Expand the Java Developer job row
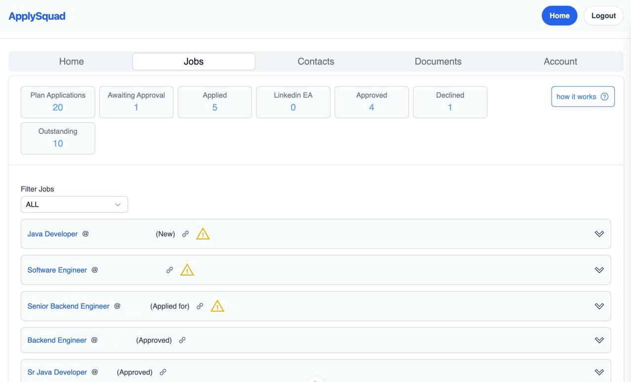The image size is (631, 382). tap(599, 234)
